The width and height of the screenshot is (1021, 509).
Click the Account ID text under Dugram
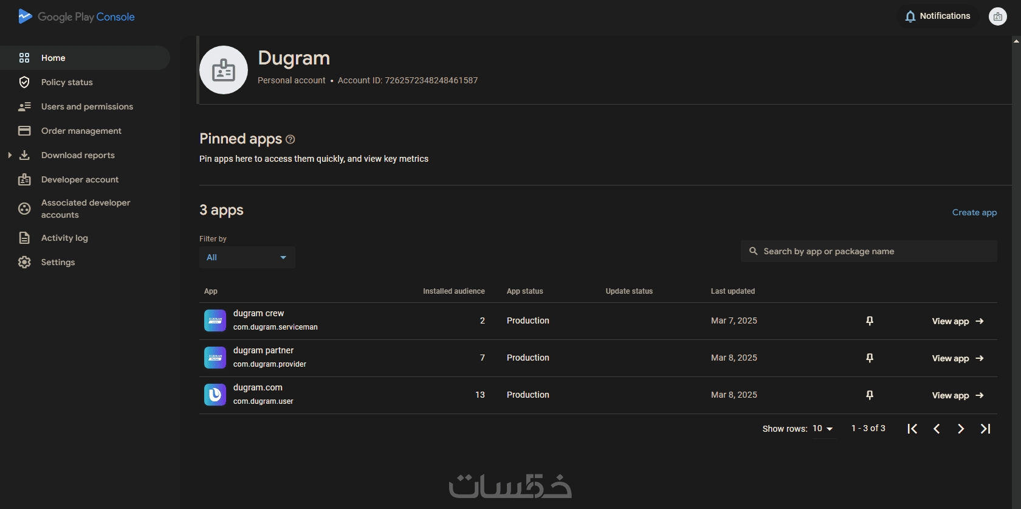pos(408,80)
